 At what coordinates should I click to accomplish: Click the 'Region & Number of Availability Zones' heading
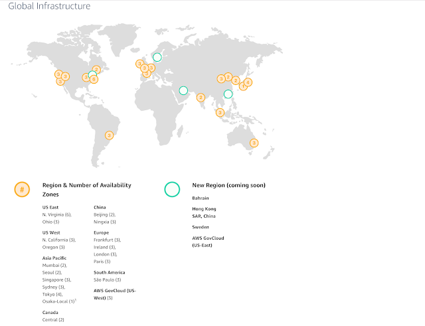(87, 190)
